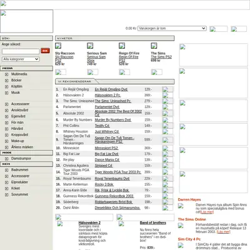Viewport: 250px width, 250px height.
Task: Open the Rocky 3 Bok link
Action: pyautogui.click(x=104, y=184)
